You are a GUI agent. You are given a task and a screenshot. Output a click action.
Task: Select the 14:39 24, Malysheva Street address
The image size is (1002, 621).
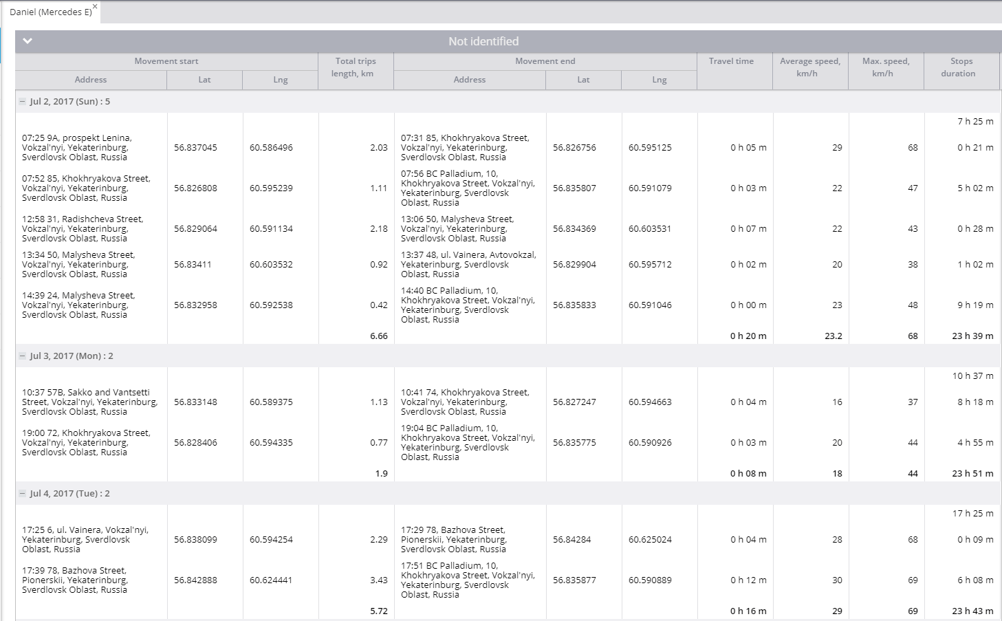pyautogui.click(x=78, y=305)
